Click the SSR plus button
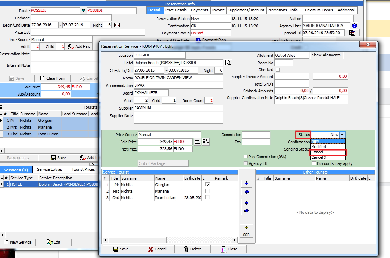390x258 pixels. [246, 231]
